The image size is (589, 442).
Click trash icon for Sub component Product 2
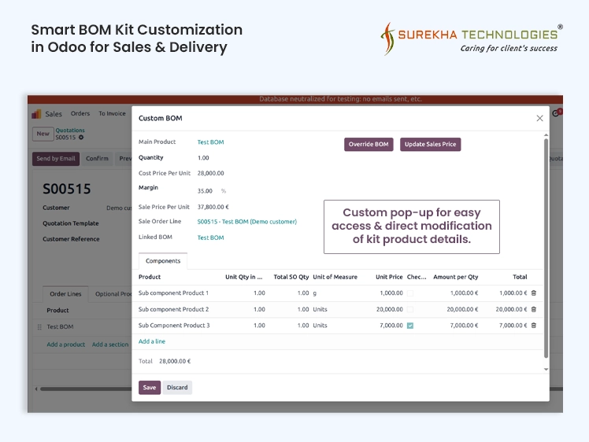(533, 309)
